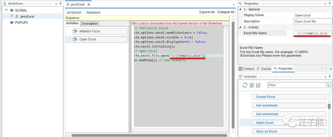The height and width of the screenshot is (137, 334).
Task: Close the jerryExcel editor tab
Action: (x=89, y=4)
